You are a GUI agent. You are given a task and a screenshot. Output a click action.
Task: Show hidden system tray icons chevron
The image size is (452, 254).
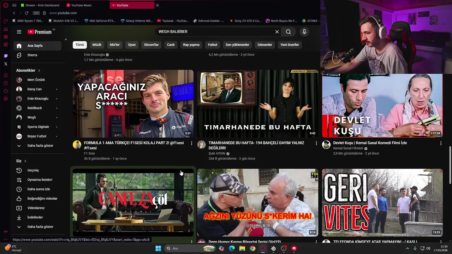pos(407,248)
